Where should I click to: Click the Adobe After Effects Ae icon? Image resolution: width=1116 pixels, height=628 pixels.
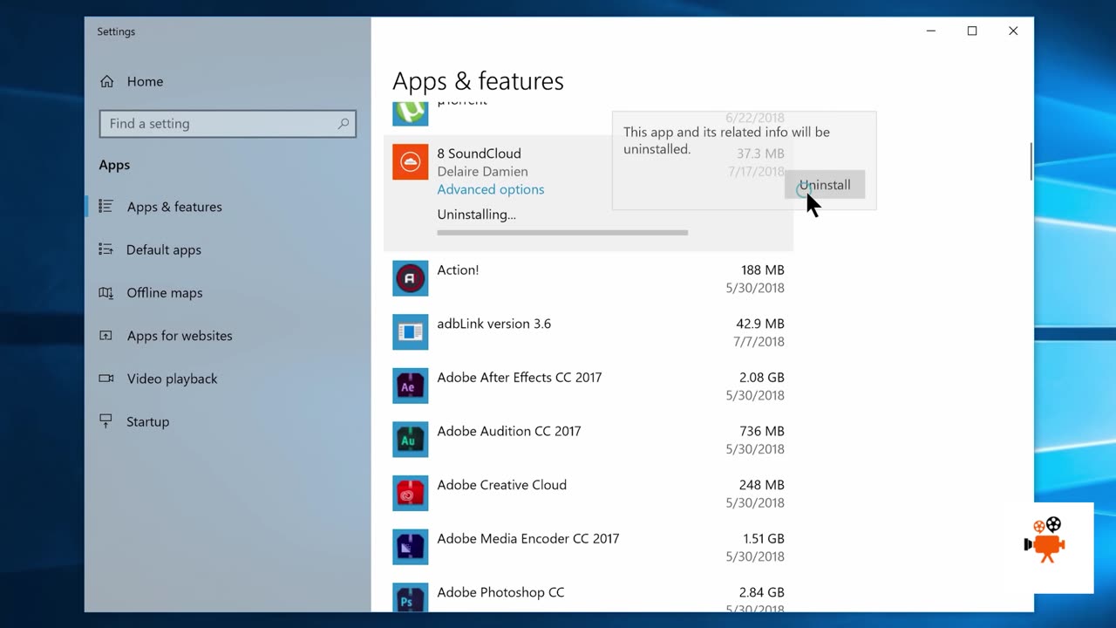tap(410, 386)
